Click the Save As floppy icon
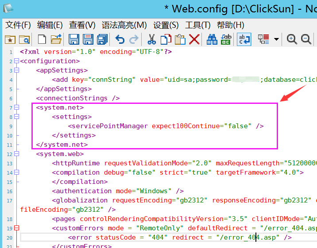 tap(88, 39)
